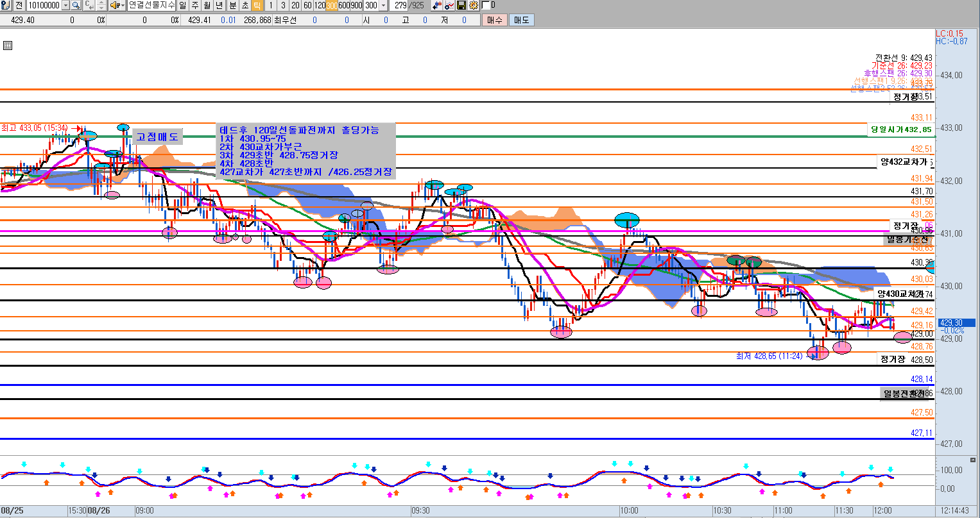Click the grid table icon on chart
Image resolution: width=980 pixels, height=518 pixels.
8,46
